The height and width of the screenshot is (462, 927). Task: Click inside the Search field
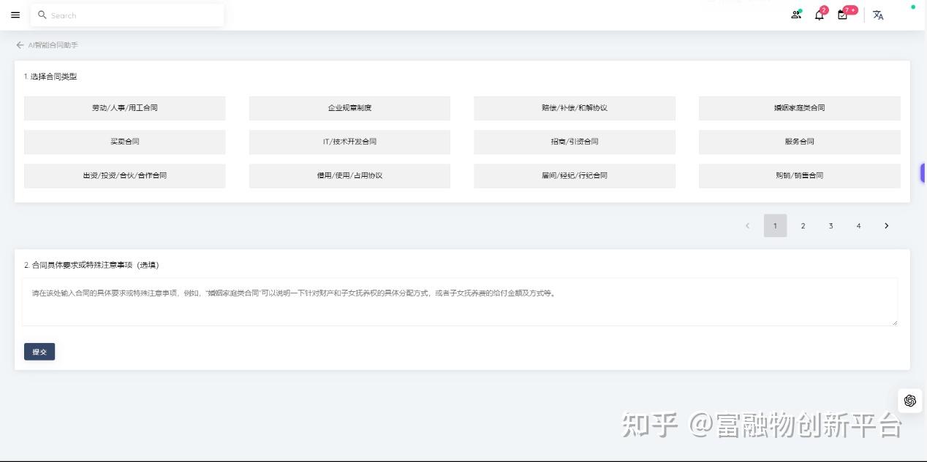[127, 15]
